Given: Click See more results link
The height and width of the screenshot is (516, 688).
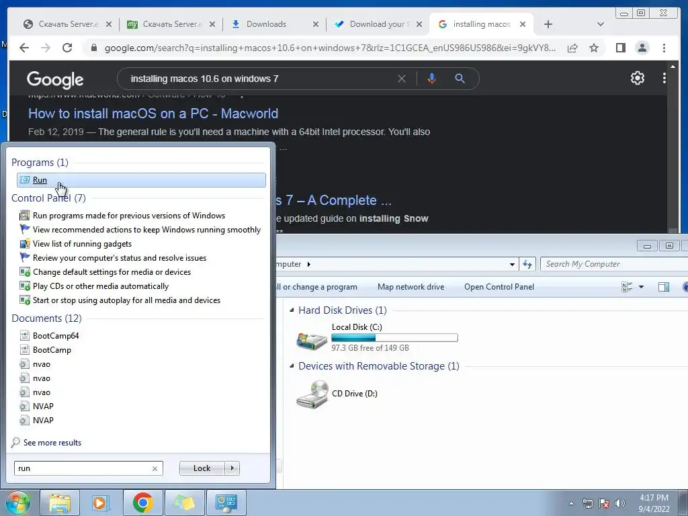Looking at the screenshot, I should [52, 443].
